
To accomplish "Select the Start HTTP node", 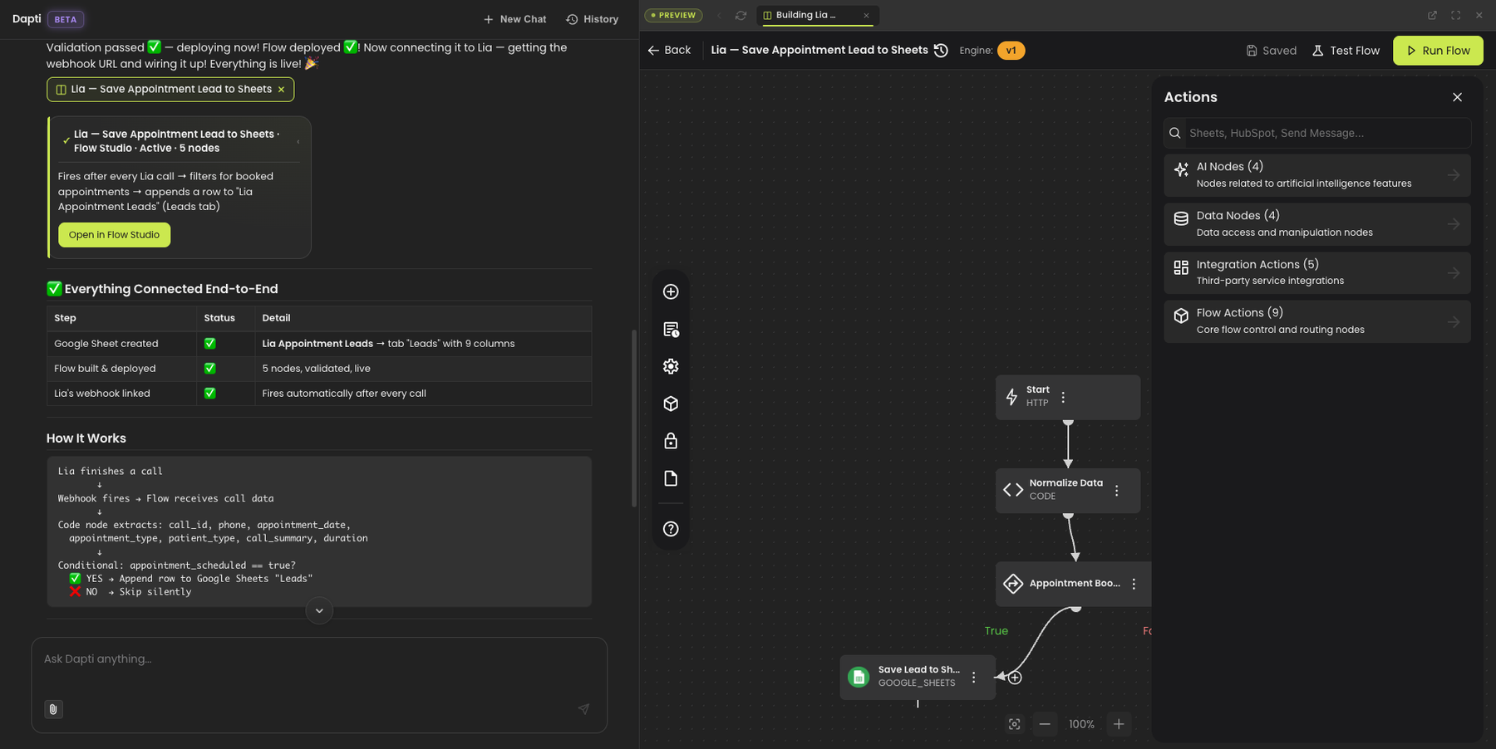I will click(x=1068, y=397).
